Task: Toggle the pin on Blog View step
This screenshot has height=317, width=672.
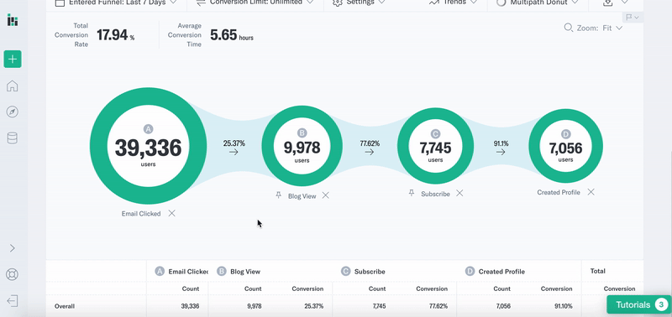Action: tap(279, 195)
